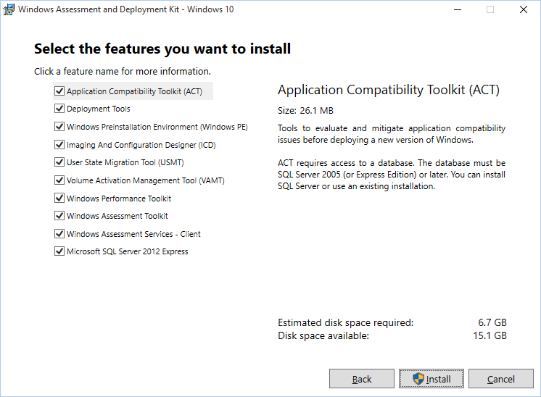
Task: Toggle the Deployment Tools checkbox
Action: (59, 109)
